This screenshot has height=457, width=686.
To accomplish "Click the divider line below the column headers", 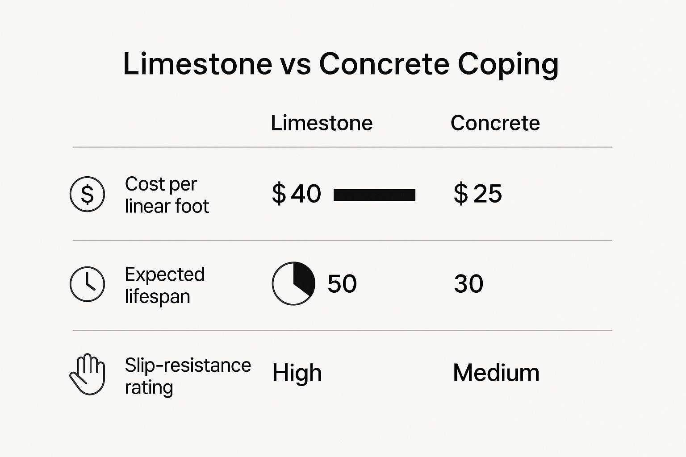I will (x=342, y=147).
